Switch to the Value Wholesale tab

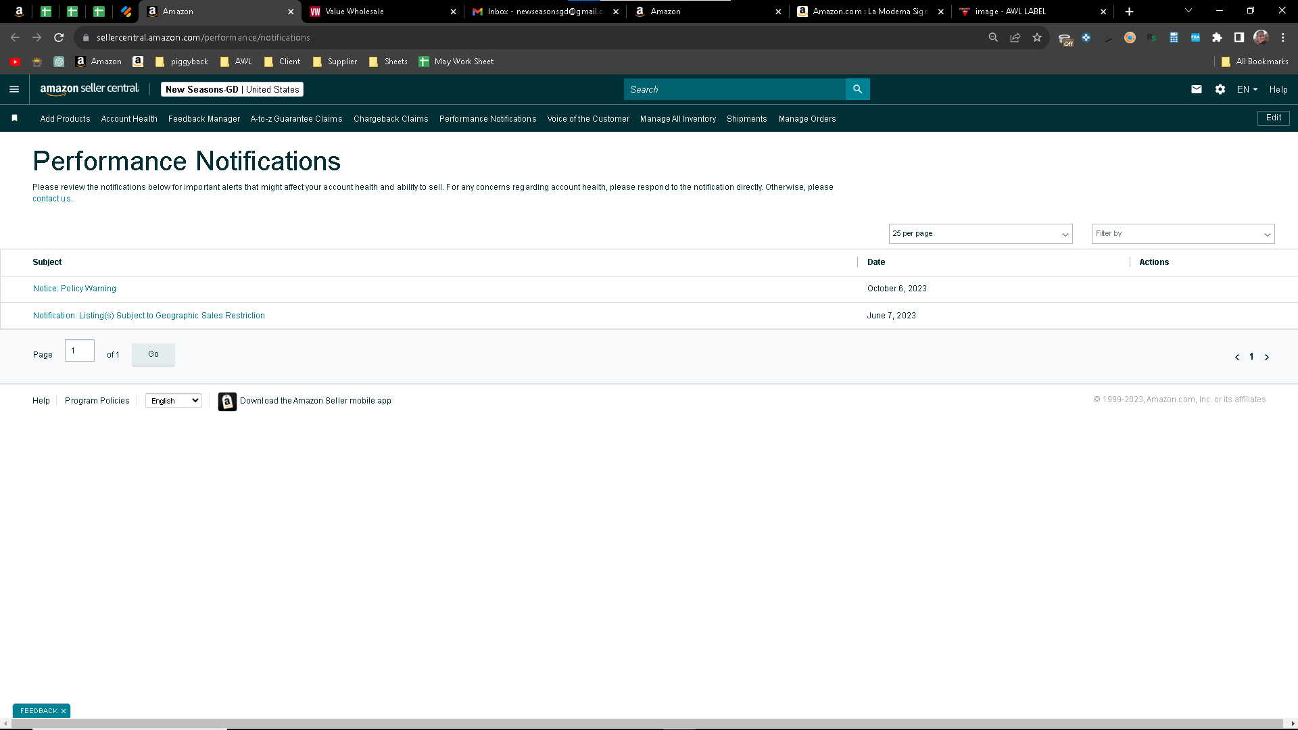pos(382,11)
